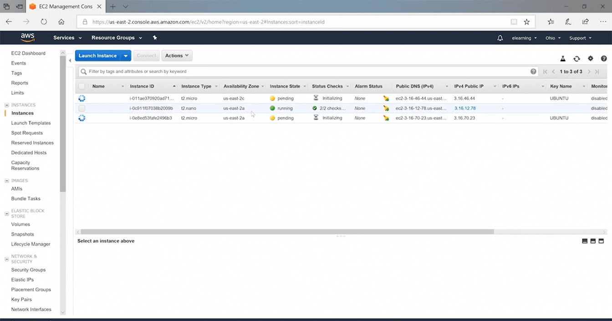Image resolution: width=612 pixels, height=321 pixels.
Task: Click the AWS notifications bell icon
Action: 500,38
